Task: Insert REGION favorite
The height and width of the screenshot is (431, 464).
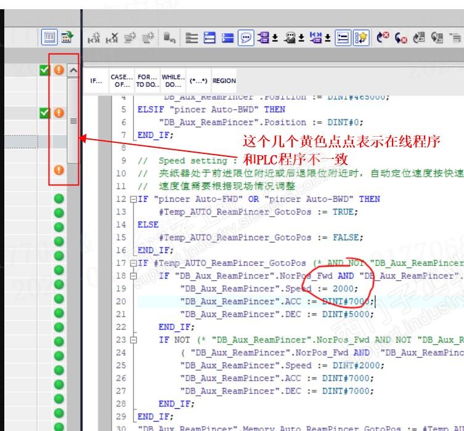Action: pos(224,81)
